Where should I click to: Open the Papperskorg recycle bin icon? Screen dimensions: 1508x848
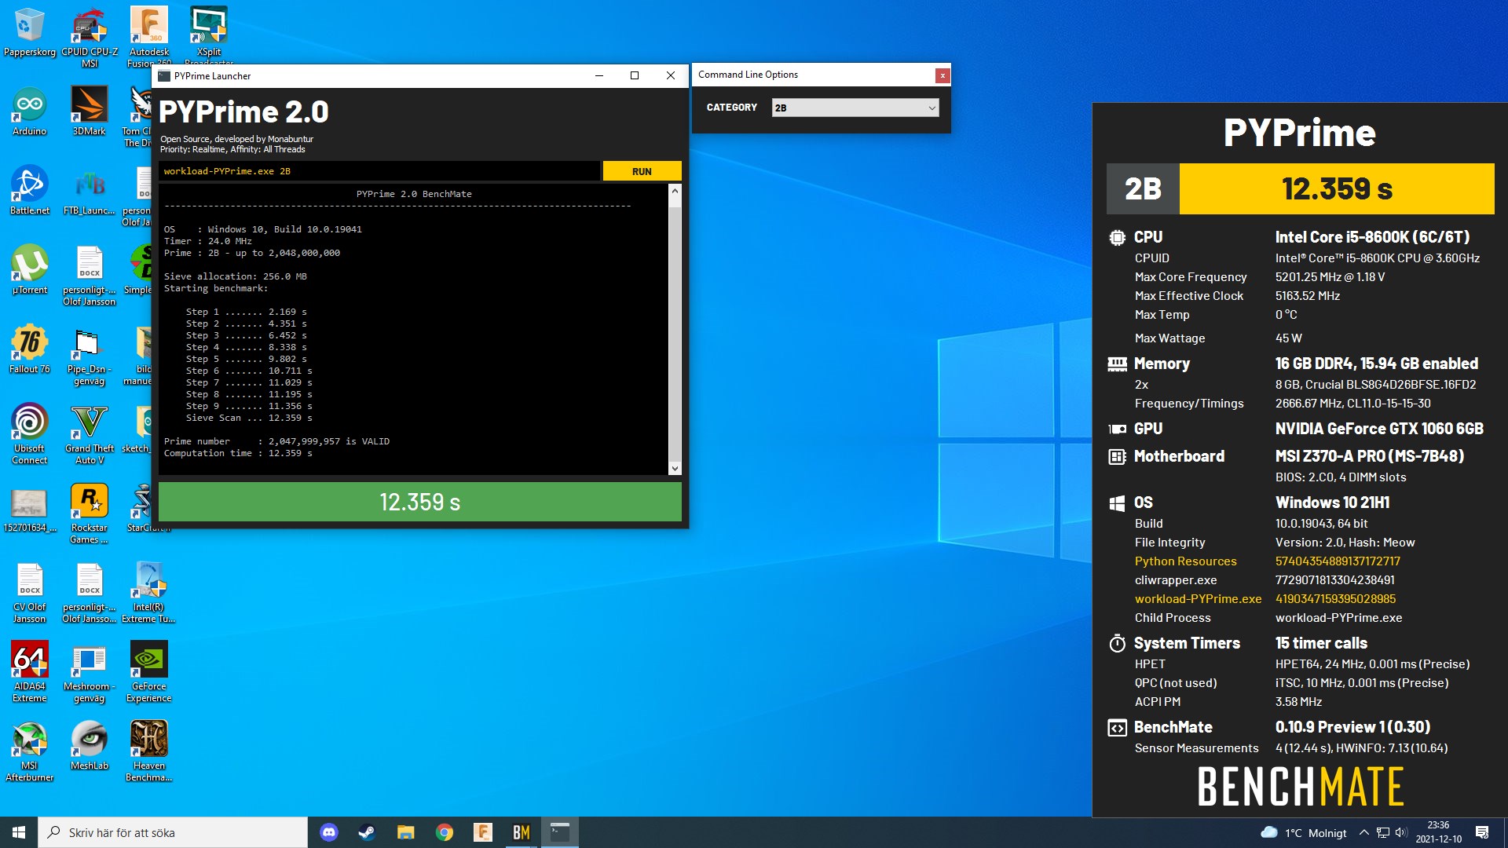click(x=30, y=33)
